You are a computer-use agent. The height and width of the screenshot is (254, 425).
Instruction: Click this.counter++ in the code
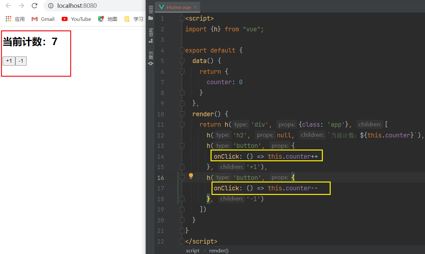[x=293, y=156]
